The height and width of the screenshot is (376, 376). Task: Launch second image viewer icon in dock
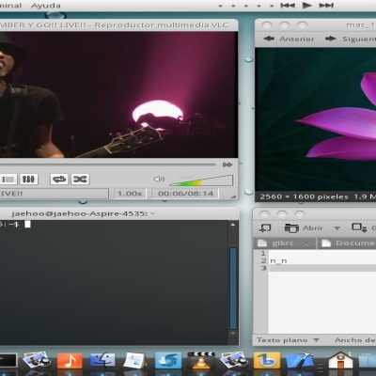(x=233, y=360)
